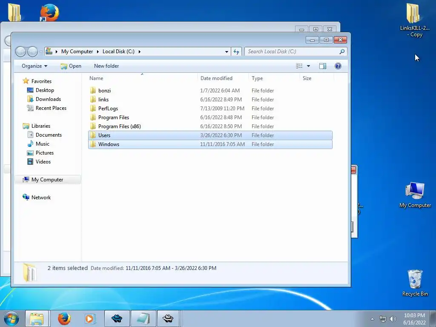The width and height of the screenshot is (436, 327).
Task: Click the notepad-style taskbar button
Action: tap(143, 318)
